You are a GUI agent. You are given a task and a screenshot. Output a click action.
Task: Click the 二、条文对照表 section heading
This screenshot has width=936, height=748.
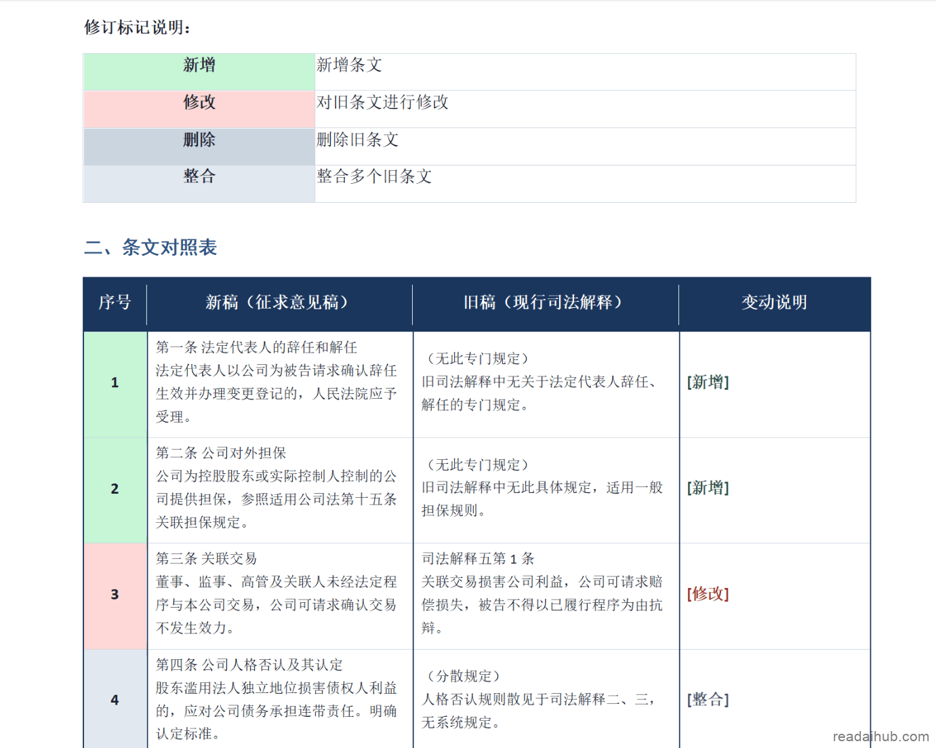[150, 248]
